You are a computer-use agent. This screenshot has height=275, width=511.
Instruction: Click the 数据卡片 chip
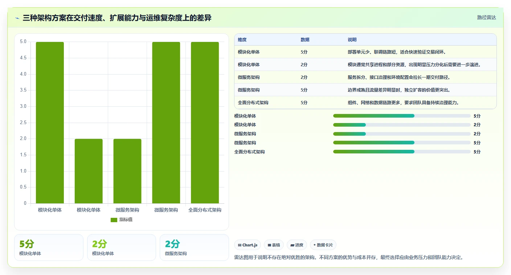click(323, 245)
